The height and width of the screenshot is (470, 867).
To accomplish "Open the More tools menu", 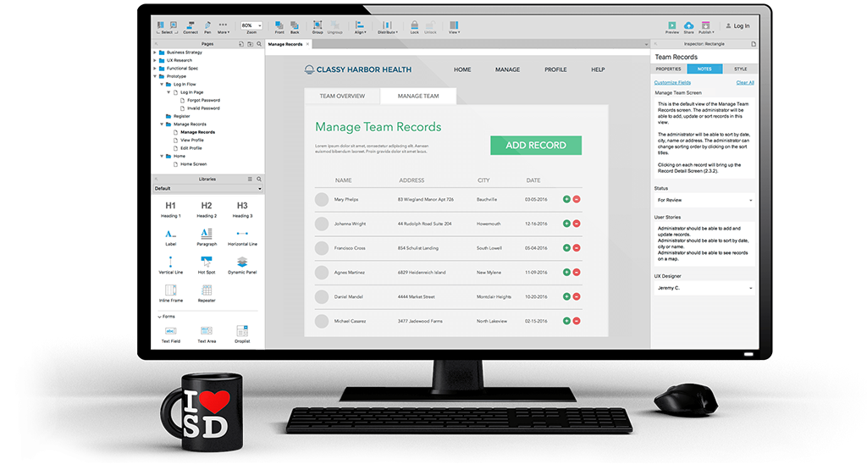I will tap(223, 27).
